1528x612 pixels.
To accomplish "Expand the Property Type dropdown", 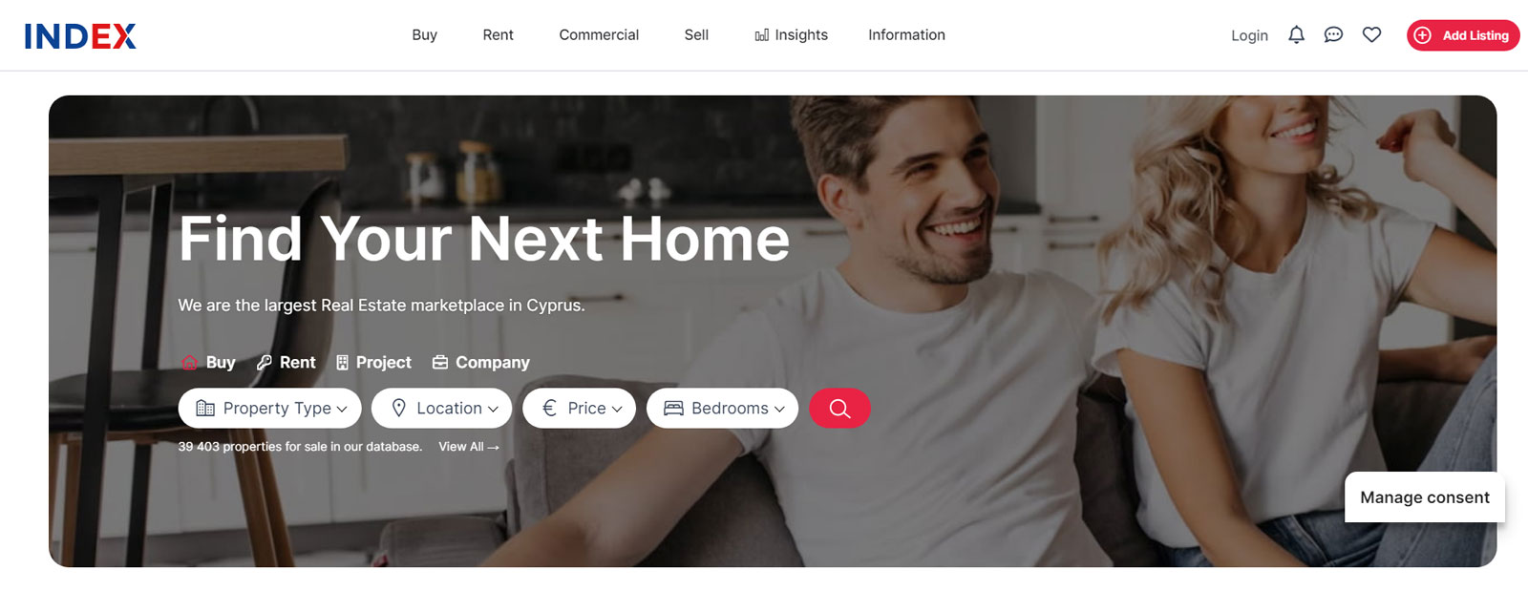I will point(270,409).
